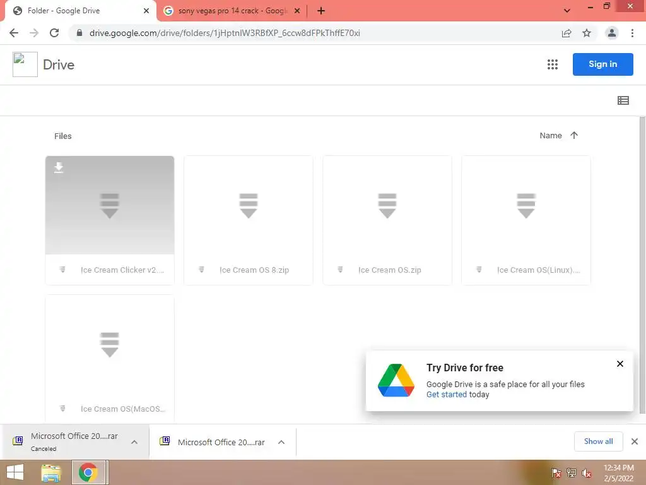Open the Ice Cream OS.zip thumbnail
This screenshot has height=485, width=646.
click(x=387, y=205)
